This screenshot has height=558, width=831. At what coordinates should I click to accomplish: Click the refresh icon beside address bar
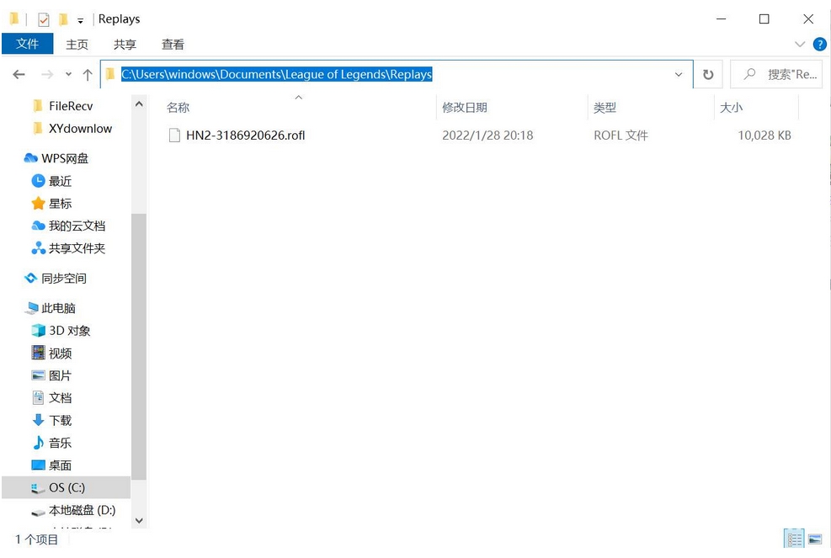708,75
